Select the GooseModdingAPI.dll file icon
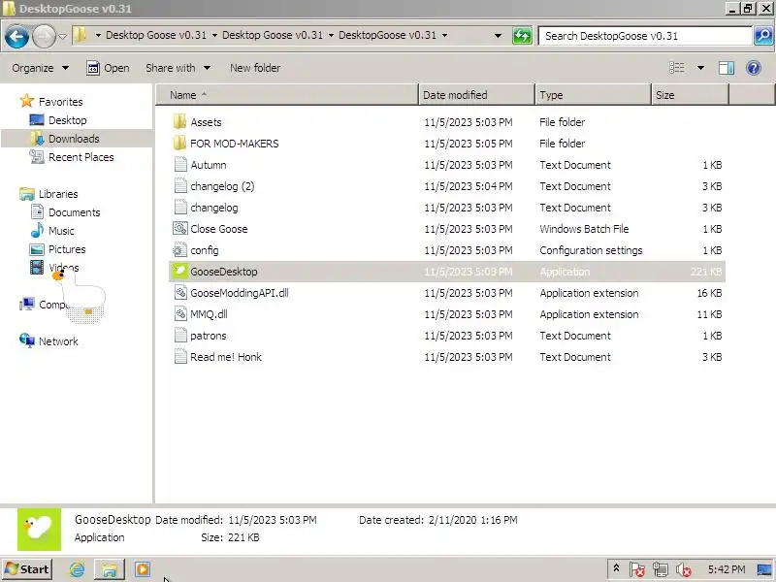The image size is (776, 582). click(x=180, y=293)
